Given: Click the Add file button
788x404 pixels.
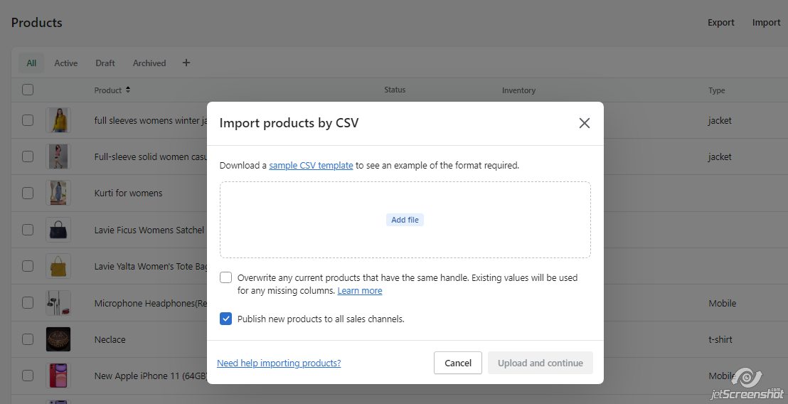Looking at the screenshot, I should [x=405, y=220].
